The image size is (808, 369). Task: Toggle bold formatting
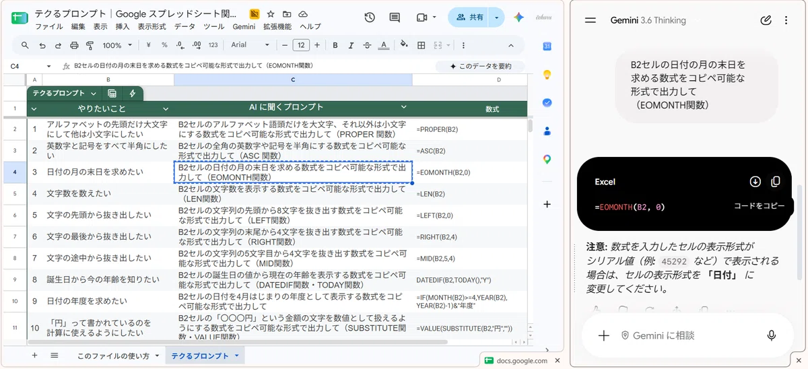(335, 45)
